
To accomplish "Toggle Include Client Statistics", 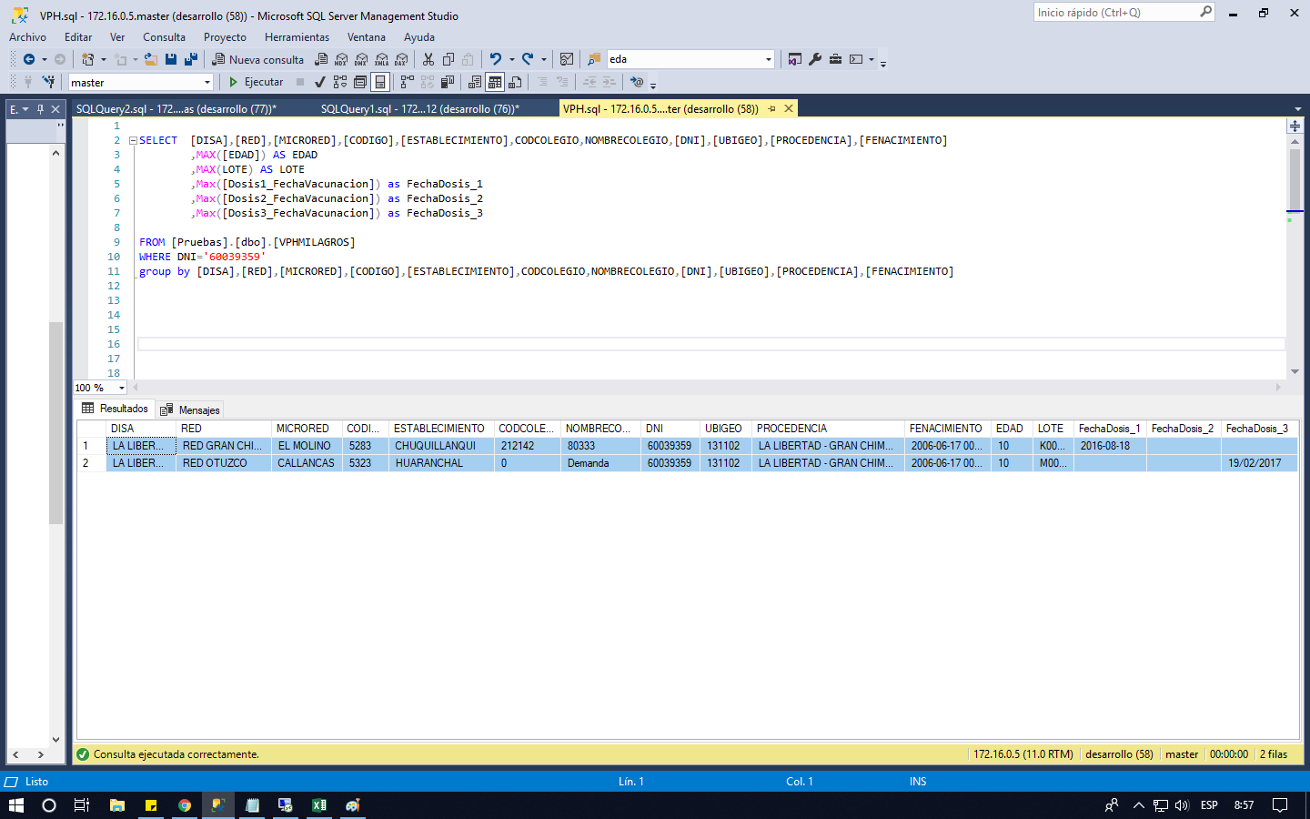I will click(x=447, y=82).
